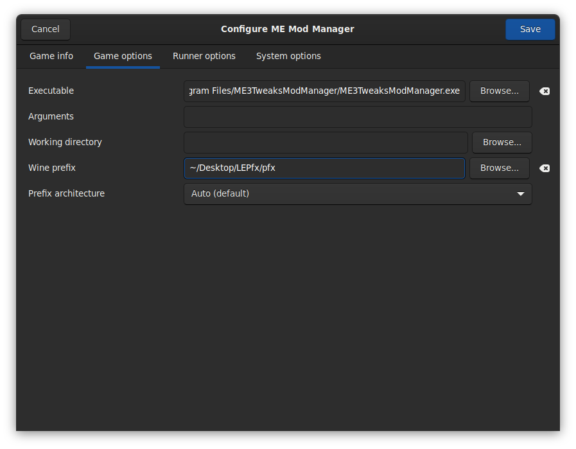Browse for the Wine prefix folder
576x449 pixels.
[499, 168]
